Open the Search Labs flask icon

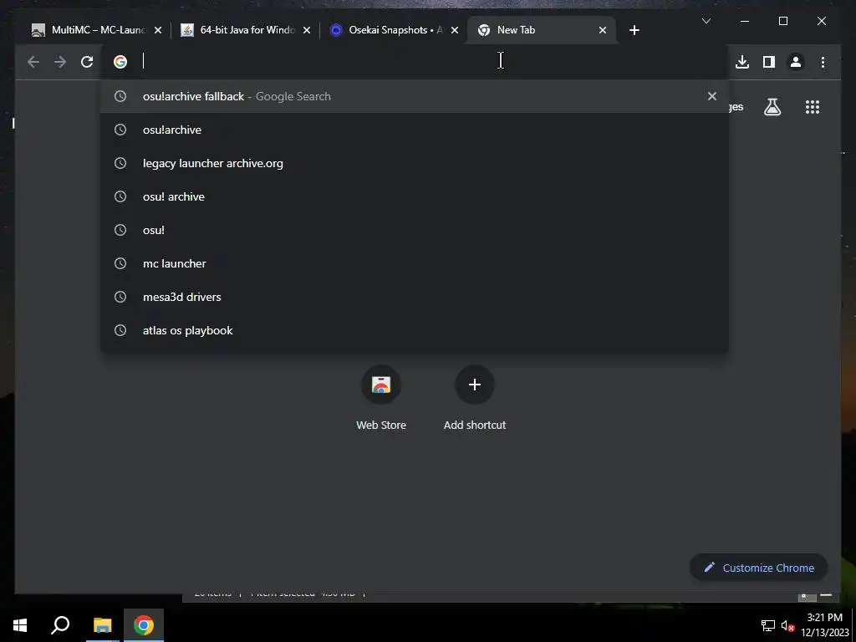[x=772, y=107]
